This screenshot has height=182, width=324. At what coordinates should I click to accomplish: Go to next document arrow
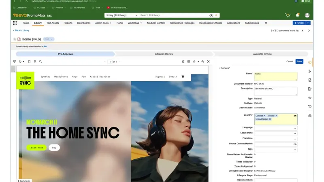tap(309, 31)
